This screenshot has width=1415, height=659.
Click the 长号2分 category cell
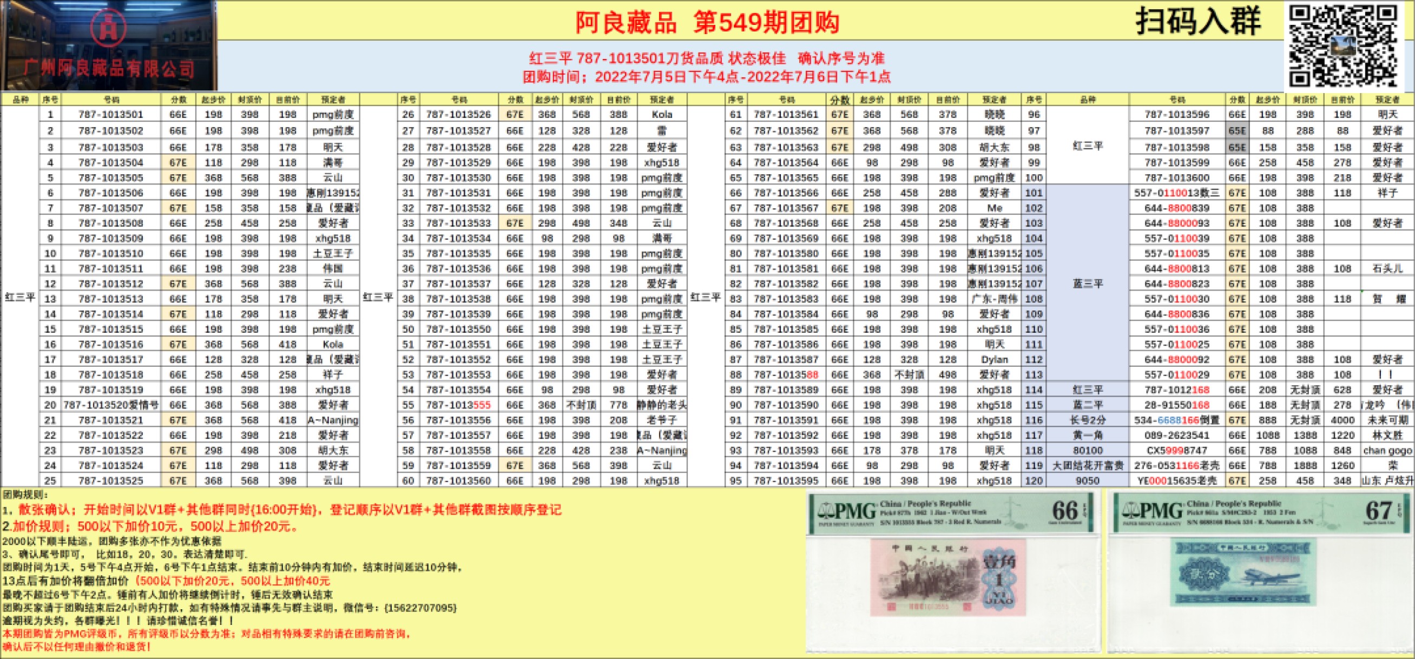[x=1088, y=420]
